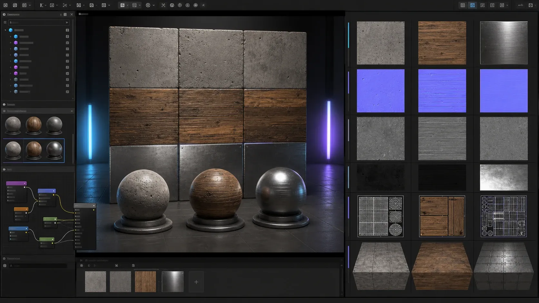539x303 pixels.
Task: Close the outliner tree panel with its X
Action: (x=72, y=14)
